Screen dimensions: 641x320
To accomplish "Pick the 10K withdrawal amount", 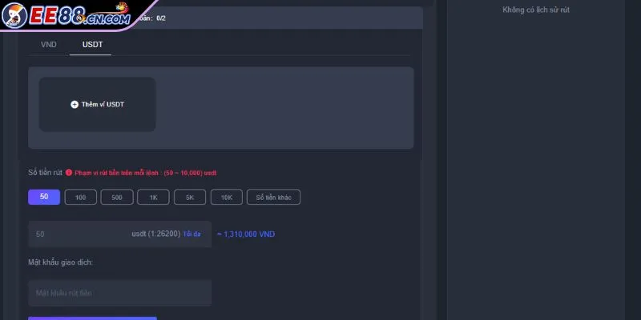I will click(226, 197).
